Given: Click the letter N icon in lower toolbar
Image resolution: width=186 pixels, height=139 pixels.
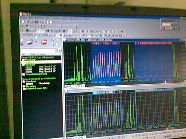Looking at the screenshot, I should coord(106,36).
